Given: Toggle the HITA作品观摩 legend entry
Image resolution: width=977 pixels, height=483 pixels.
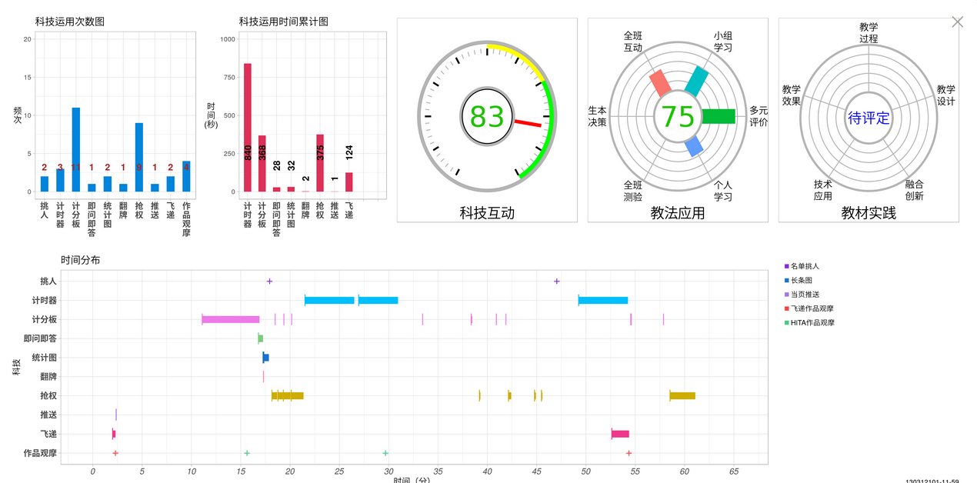Looking at the screenshot, I should pos(812,322).
